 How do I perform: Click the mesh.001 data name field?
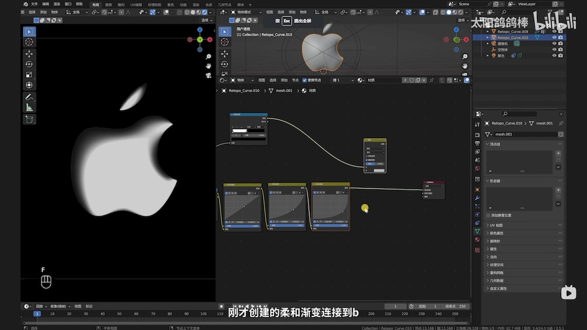coord(524,134)
